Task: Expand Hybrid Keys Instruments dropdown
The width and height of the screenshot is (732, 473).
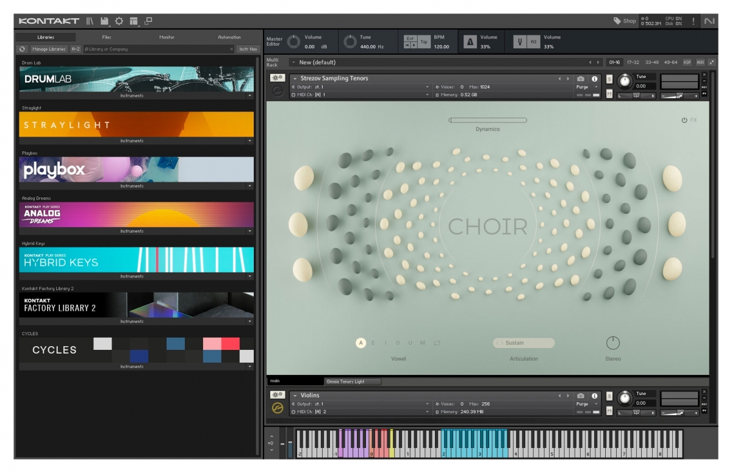Action: coord(249,276)
